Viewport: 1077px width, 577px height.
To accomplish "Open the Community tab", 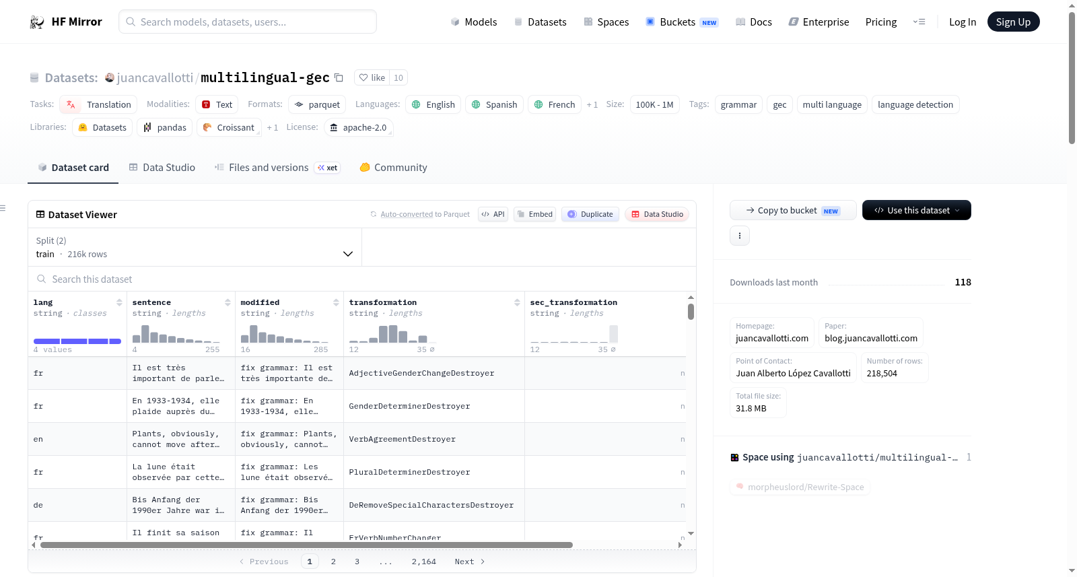I will pyautogui.click(x=393, y=168).
